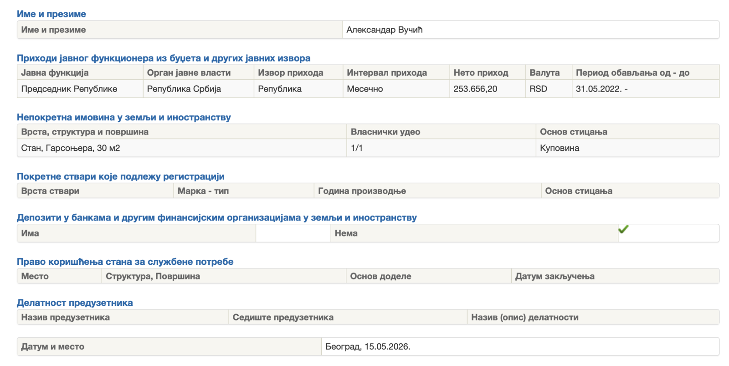Click the green checkmark under Нема
The height and width of the screenshot is (366, 729).
(623, 229)
